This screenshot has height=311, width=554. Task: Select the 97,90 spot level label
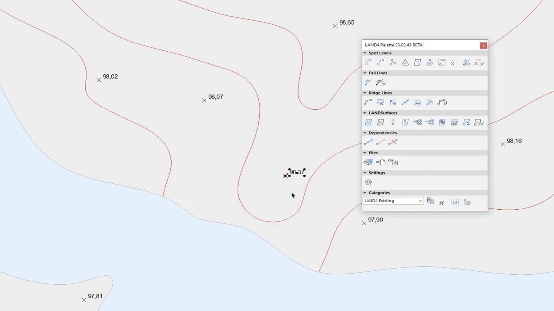click(x=375, y=220)
